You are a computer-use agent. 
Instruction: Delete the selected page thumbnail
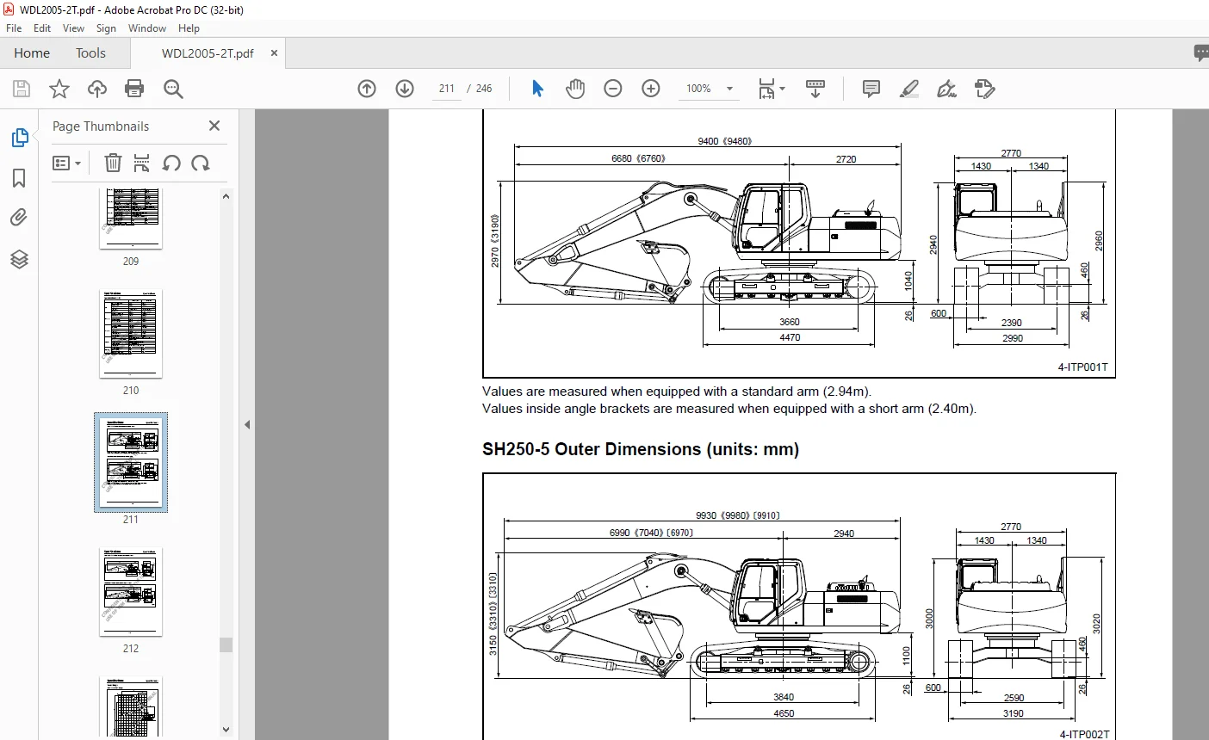pyautogui.click(x=113, y=163)
